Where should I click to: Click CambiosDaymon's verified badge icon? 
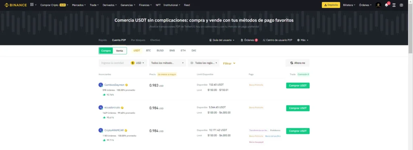coord(127,85)
